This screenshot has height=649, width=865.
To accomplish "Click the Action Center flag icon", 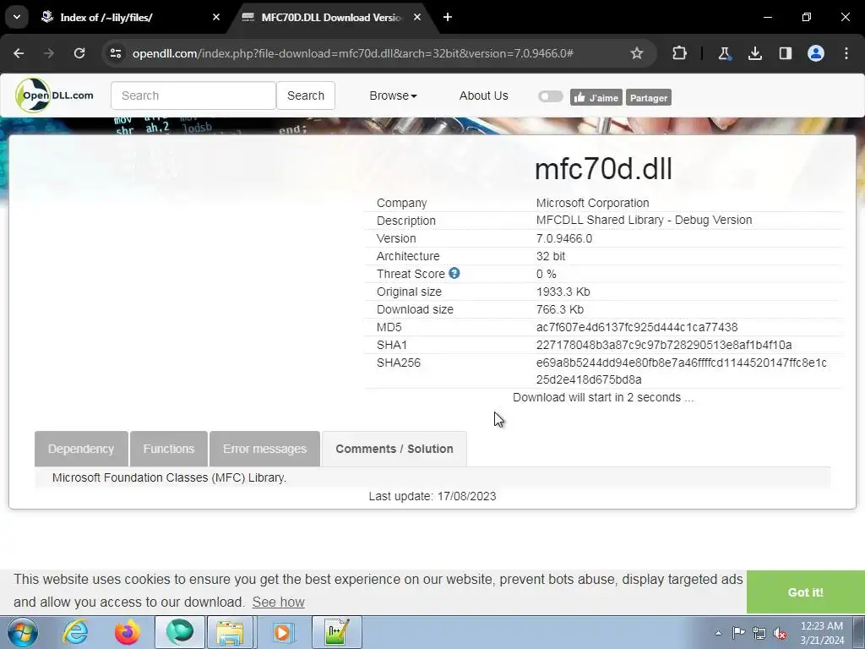I will [738, 633].
